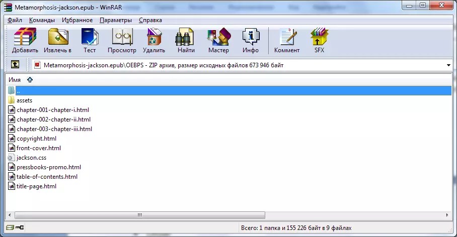
Task: Minimize the WinRAR window
Action: pyautogui.click(x=409, y=6)
